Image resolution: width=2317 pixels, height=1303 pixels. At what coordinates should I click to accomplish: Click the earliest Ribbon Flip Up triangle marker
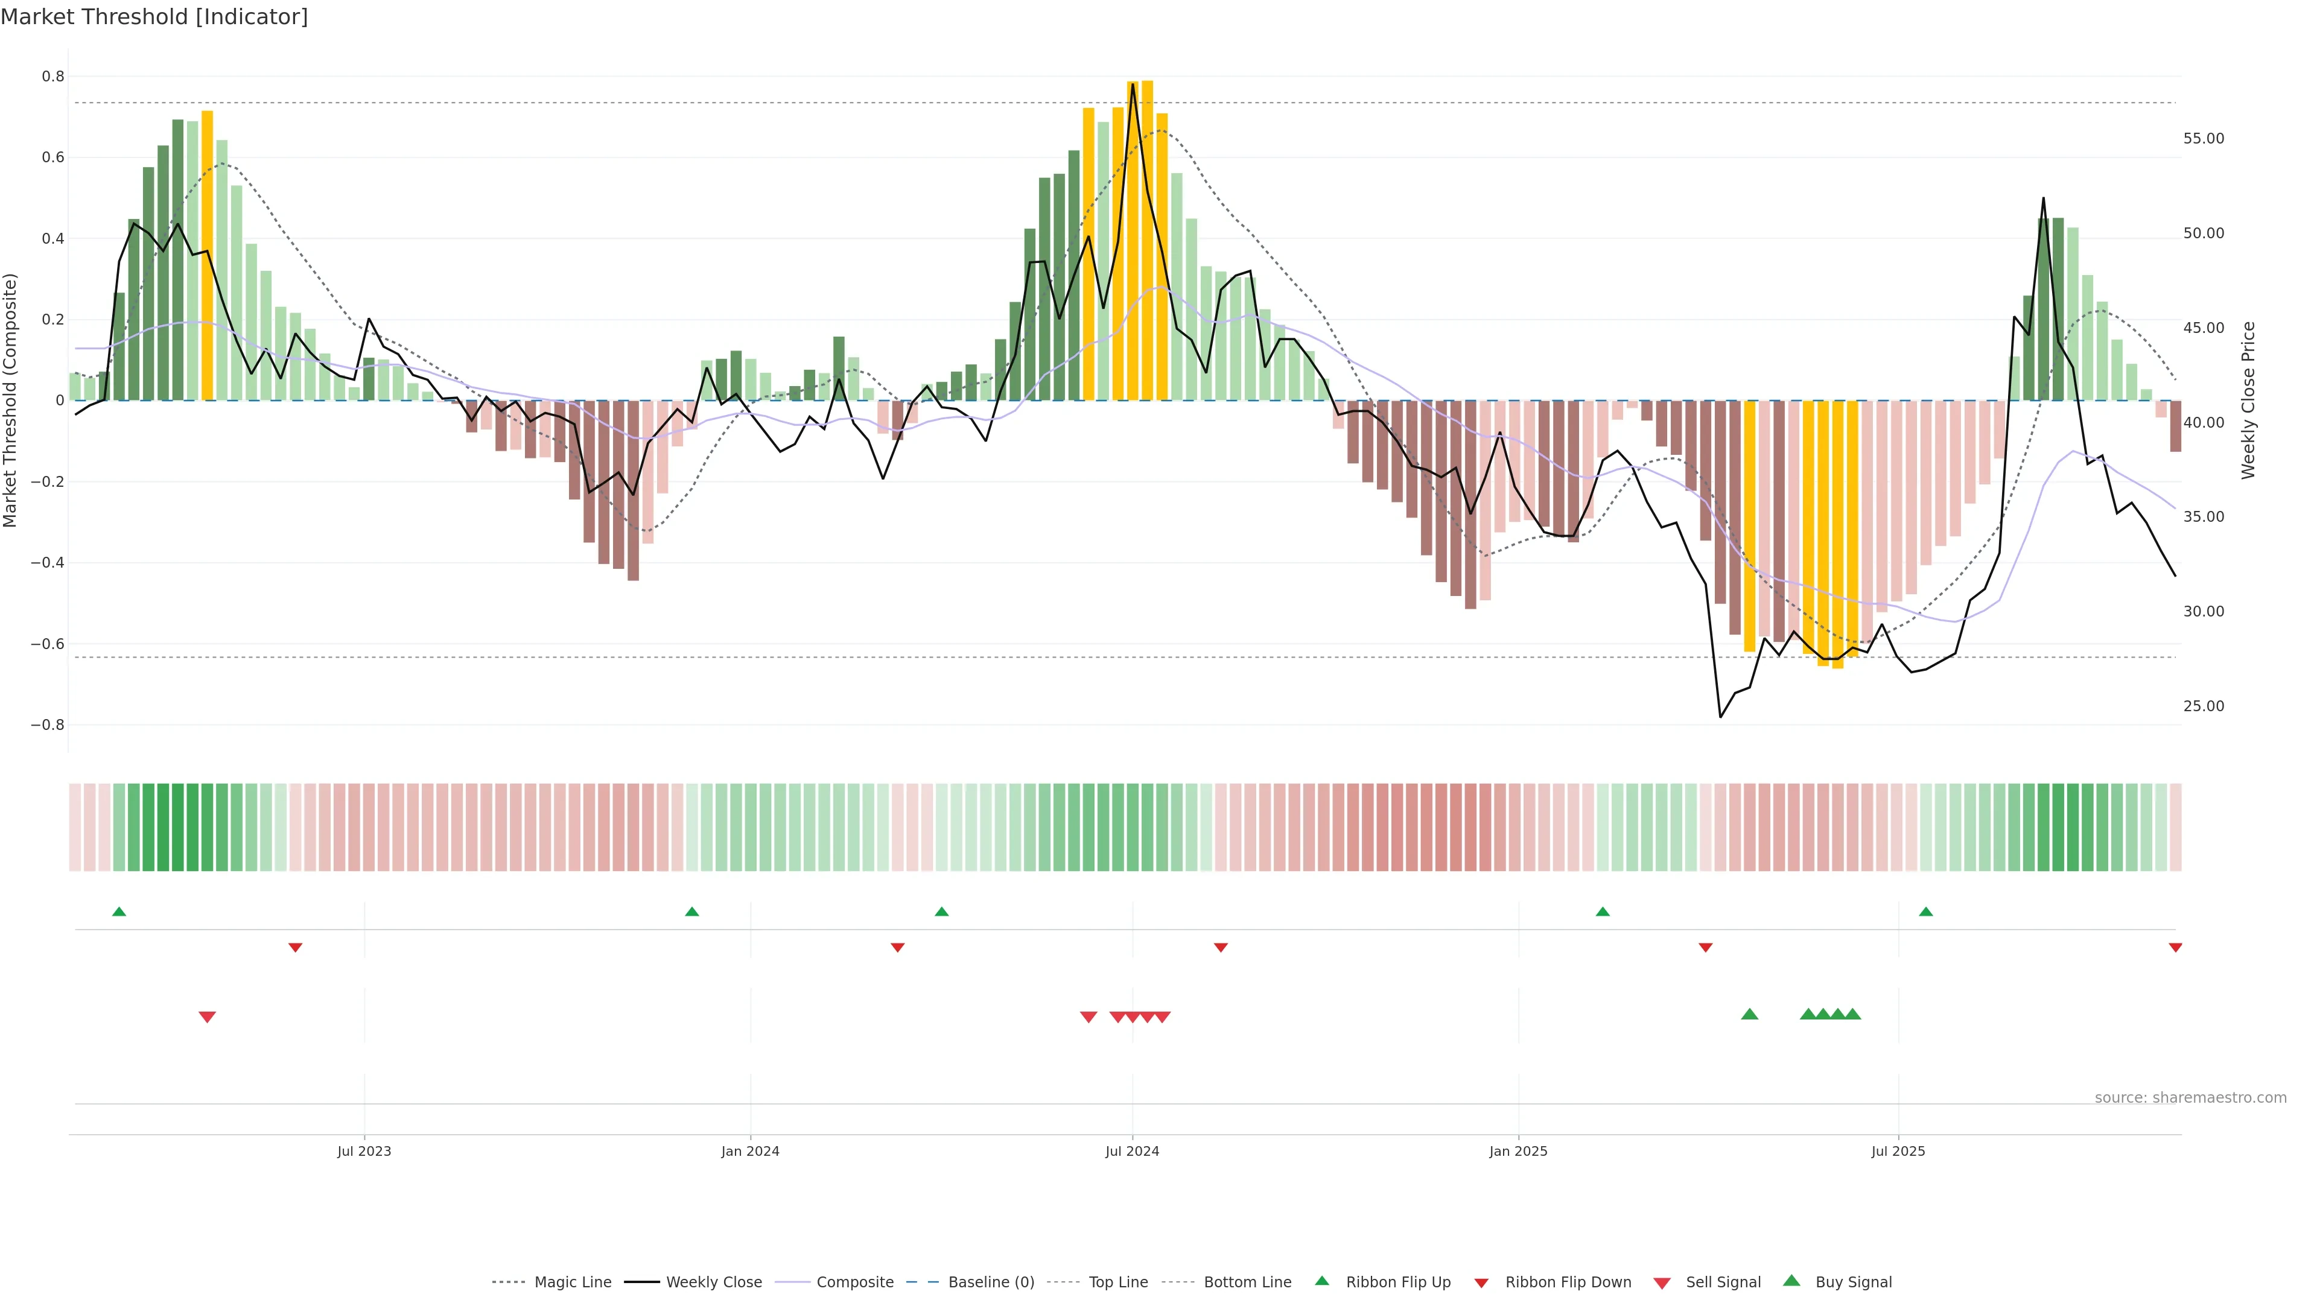coord(119,912)
